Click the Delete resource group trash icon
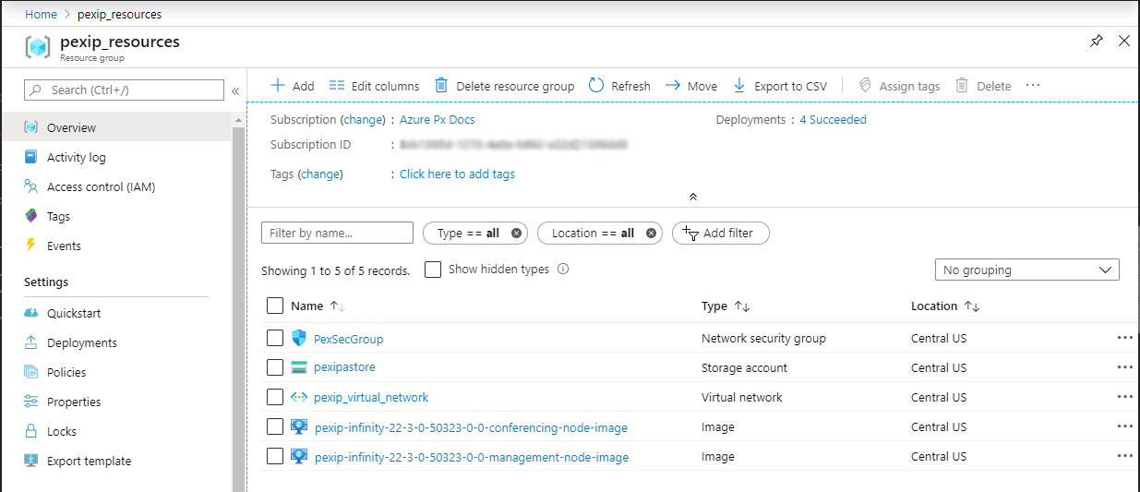Screen dimensions: 1140x492 pyautogui.click(x=441, y=86)
